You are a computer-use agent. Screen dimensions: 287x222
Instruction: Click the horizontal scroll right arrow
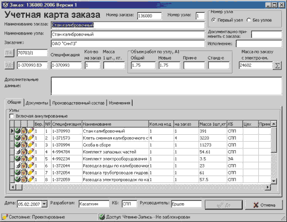pos(268,187)
